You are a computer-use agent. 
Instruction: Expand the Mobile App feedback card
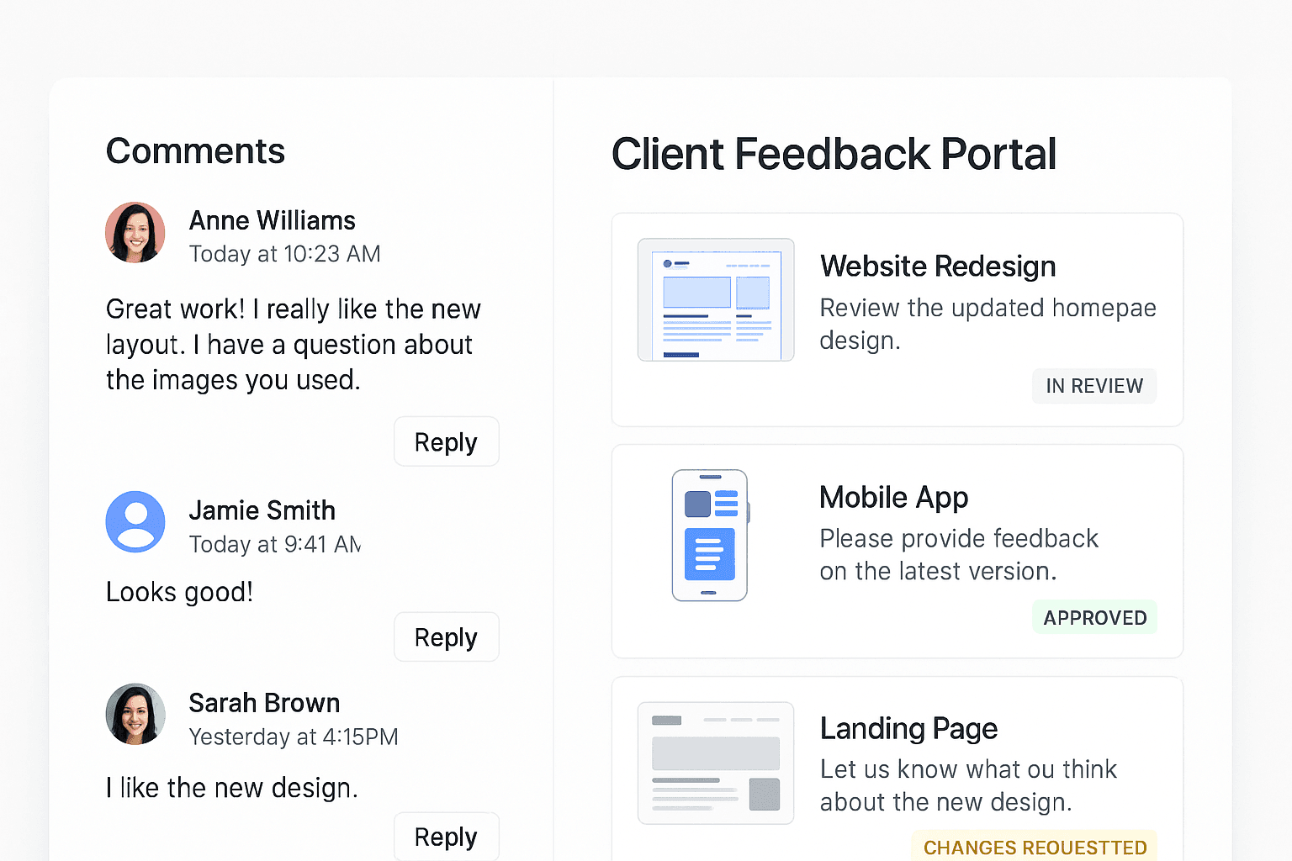pos(897,551)
